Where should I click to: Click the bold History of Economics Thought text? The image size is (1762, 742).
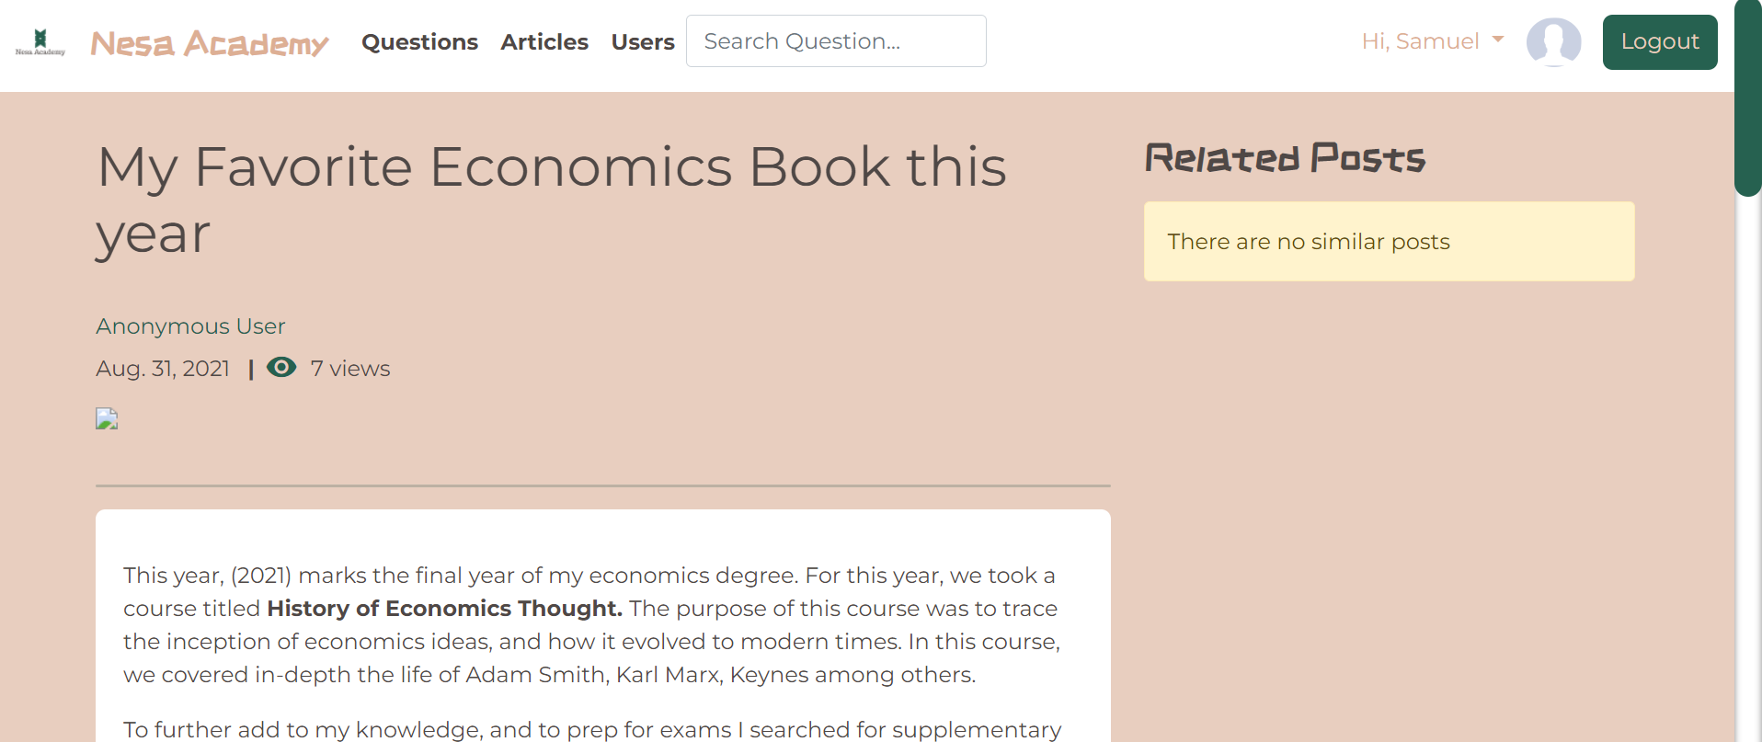tap(444, 609)
